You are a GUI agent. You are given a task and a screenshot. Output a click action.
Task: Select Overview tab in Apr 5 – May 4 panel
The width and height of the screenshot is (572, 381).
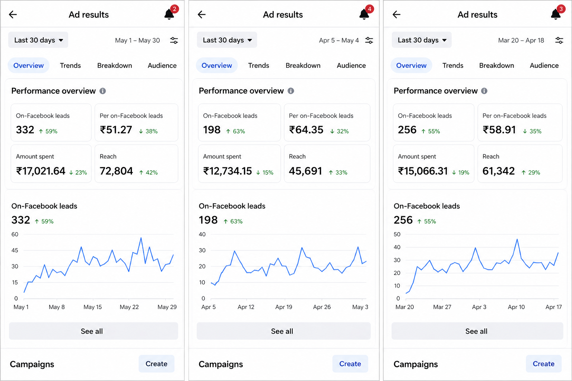click(217, 65)
